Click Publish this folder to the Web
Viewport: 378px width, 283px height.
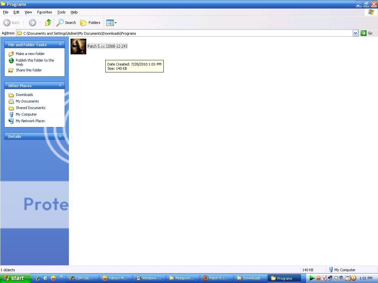click(35, 62)
